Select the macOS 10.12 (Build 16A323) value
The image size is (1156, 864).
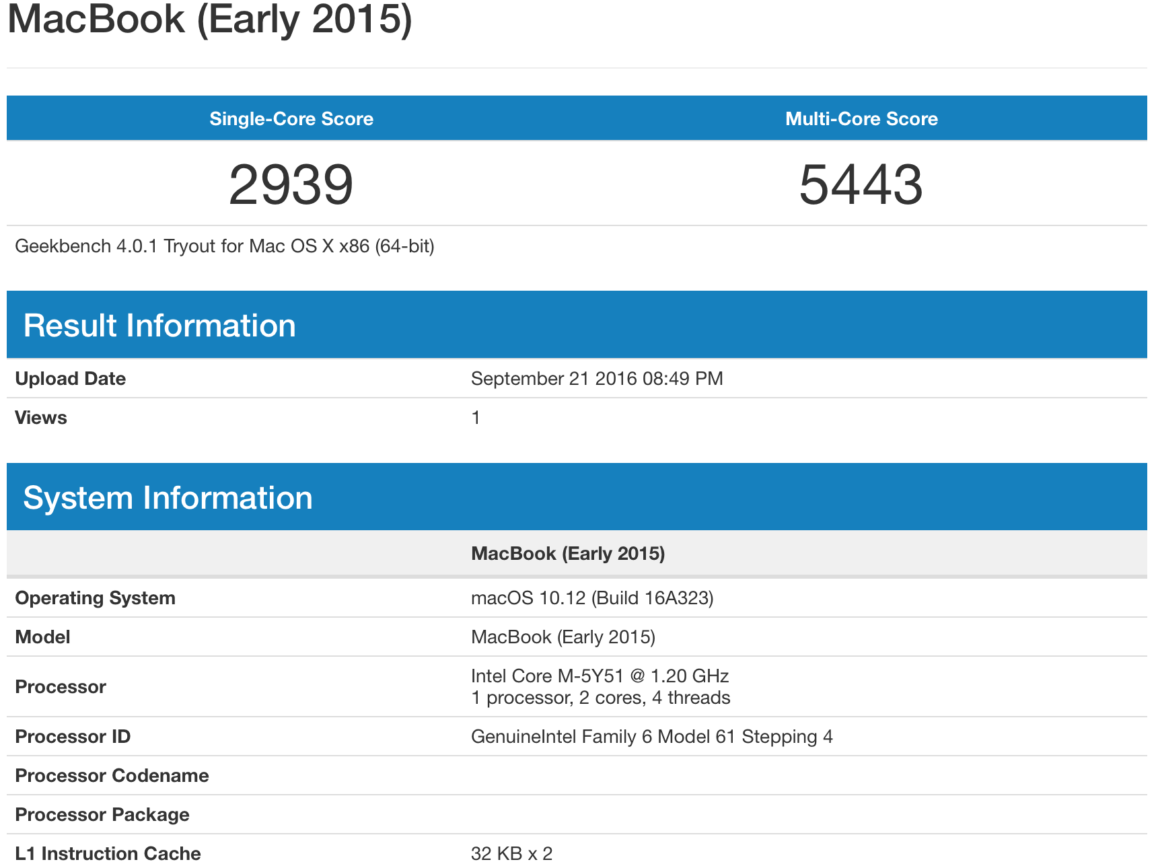(x=592, y=598)
